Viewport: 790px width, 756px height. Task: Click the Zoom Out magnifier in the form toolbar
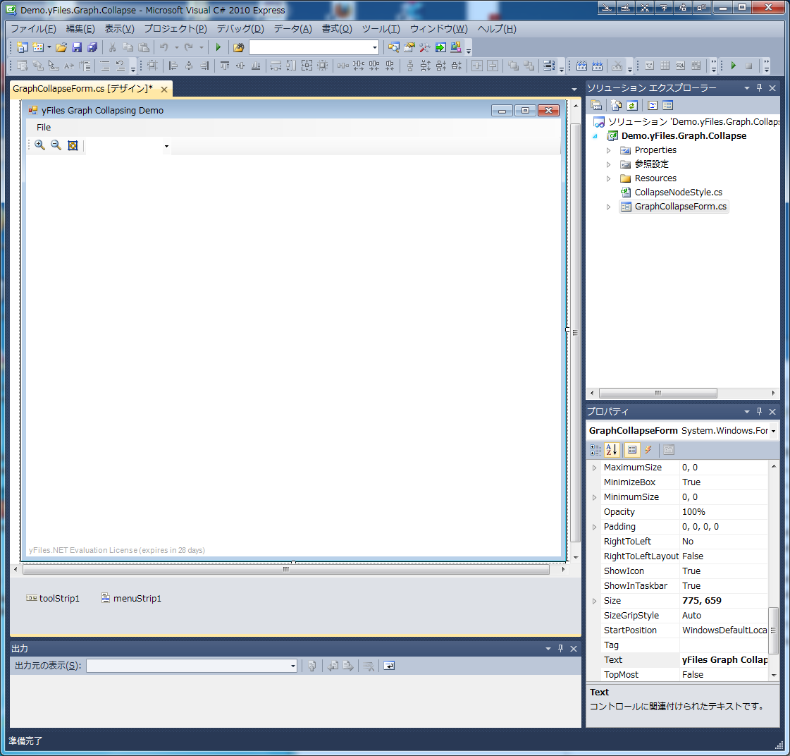(x=56, y=145)
